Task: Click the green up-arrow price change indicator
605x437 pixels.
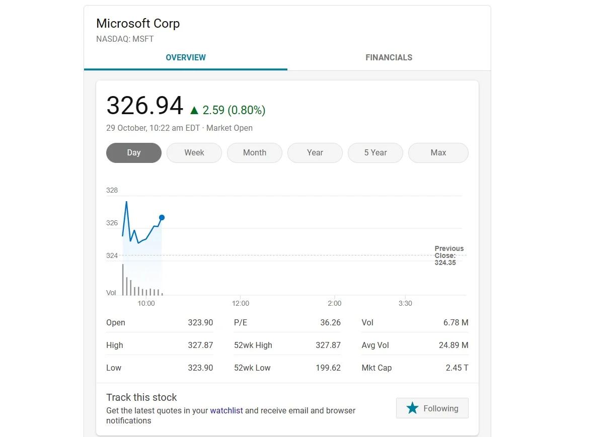Action: pyautogui.click(x=194, y=110)
